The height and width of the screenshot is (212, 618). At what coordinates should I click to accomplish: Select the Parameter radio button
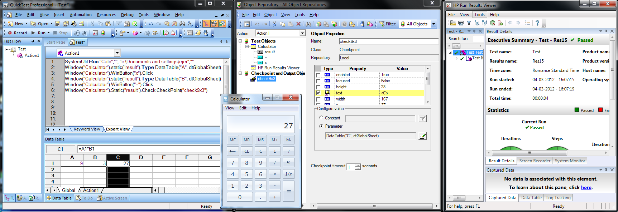pos(321,126)
